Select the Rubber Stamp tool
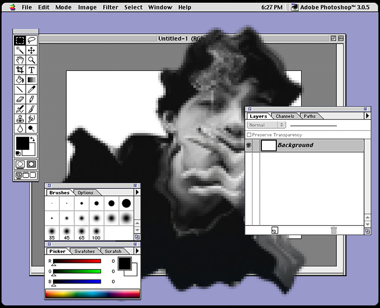The image size is (380, 308). pyautogui.click(x=20, y=119)
